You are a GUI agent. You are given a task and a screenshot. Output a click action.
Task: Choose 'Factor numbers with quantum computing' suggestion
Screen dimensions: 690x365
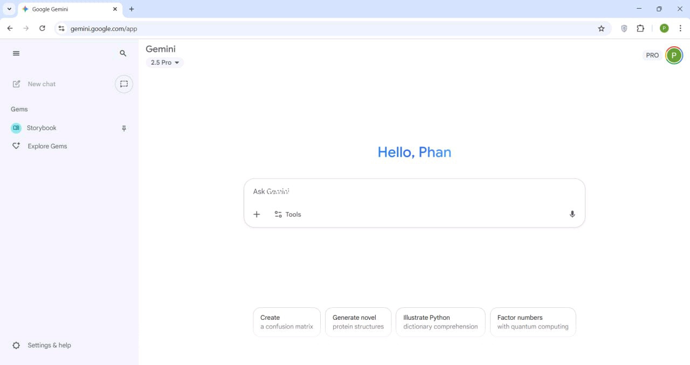(532, 322)
